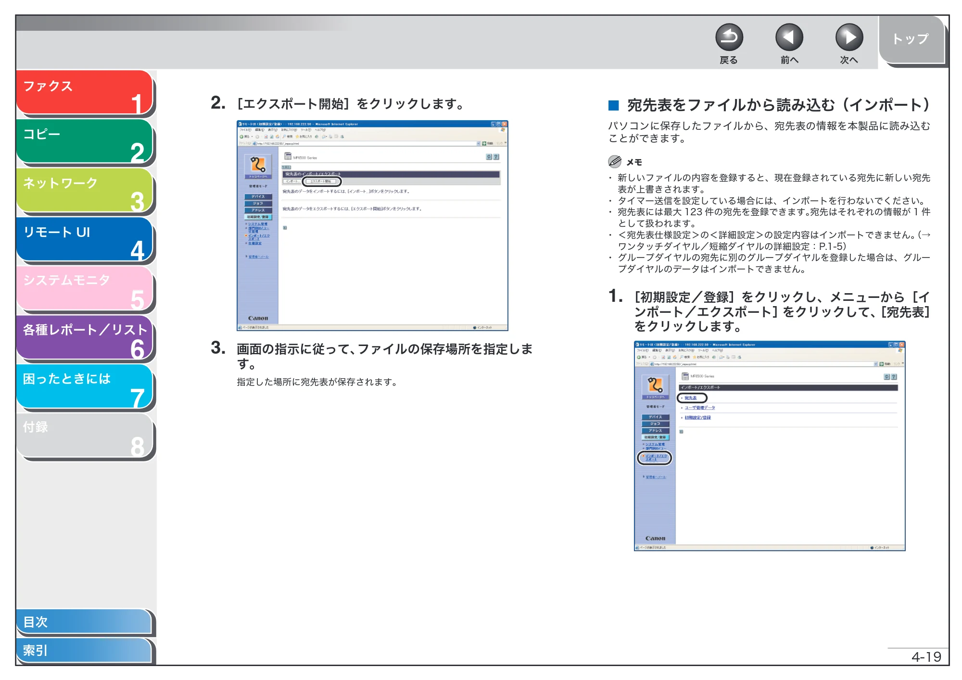
Task: Go to previous page with 前へ icon
Action: click(x=789, y=37)
